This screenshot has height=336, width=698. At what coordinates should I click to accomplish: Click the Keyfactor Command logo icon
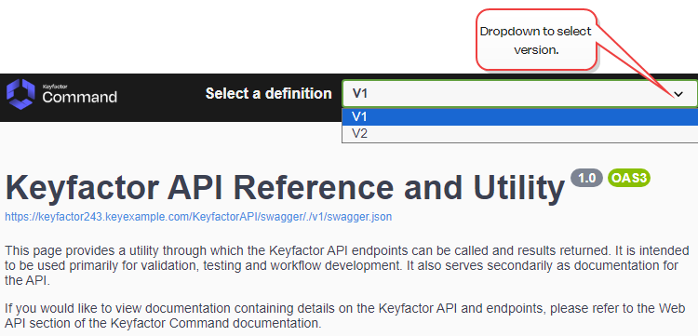[20, 94]
